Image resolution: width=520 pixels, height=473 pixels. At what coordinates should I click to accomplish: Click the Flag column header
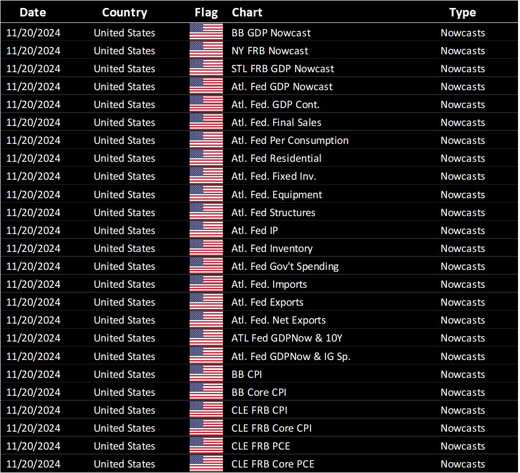206,12
